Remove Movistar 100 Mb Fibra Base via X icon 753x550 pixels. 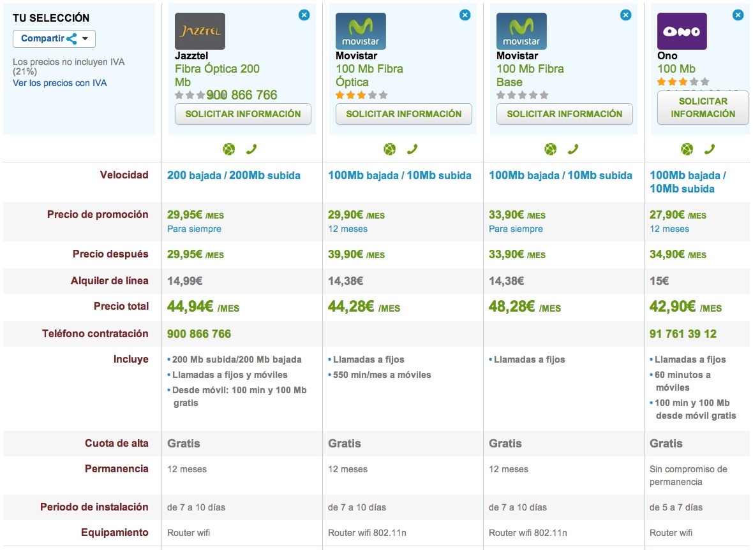tap(626, 15)
